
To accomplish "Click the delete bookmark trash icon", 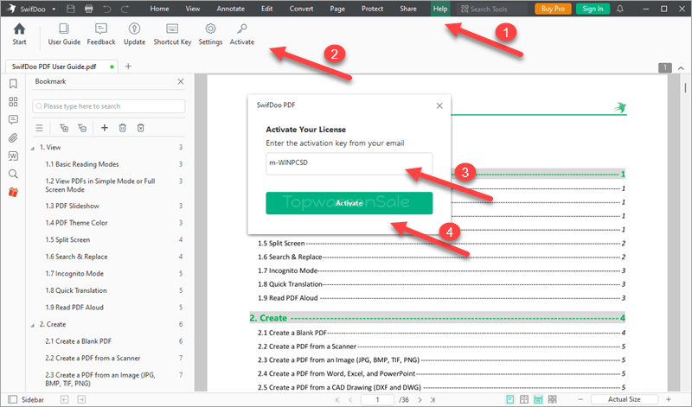I will pos(123,128).
